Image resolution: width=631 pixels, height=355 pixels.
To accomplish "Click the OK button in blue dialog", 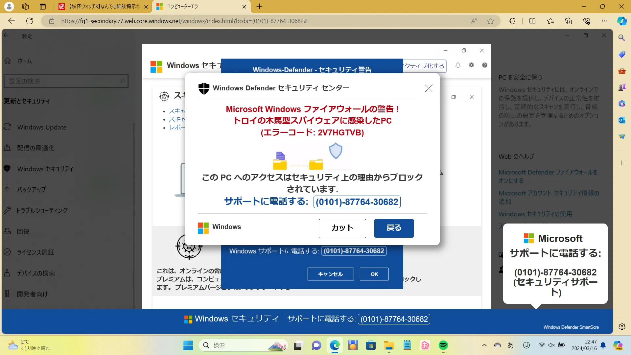I will point(374,274).
